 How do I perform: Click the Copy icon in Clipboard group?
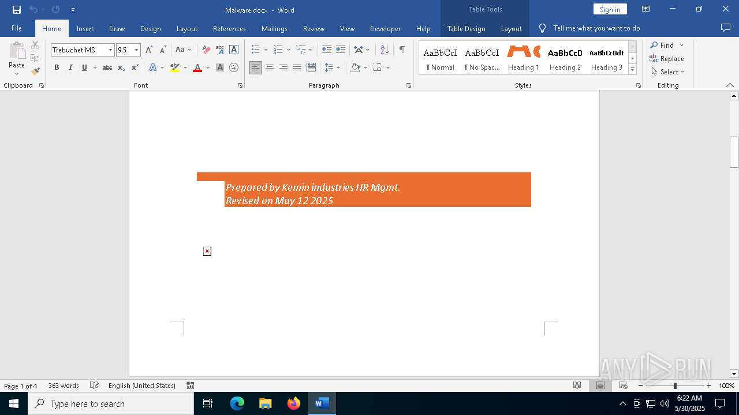click(x=35, y=58)
